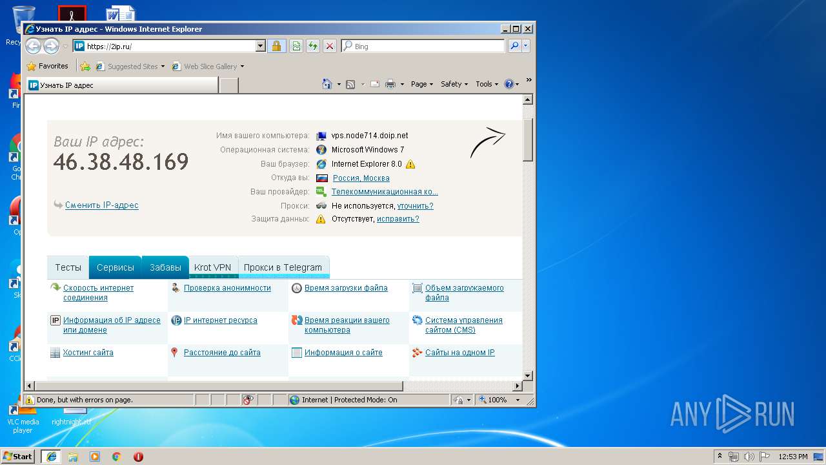The image size is (826, 465).
Task: Switch to the Прокси в Telegram tab
Action: 283,267
